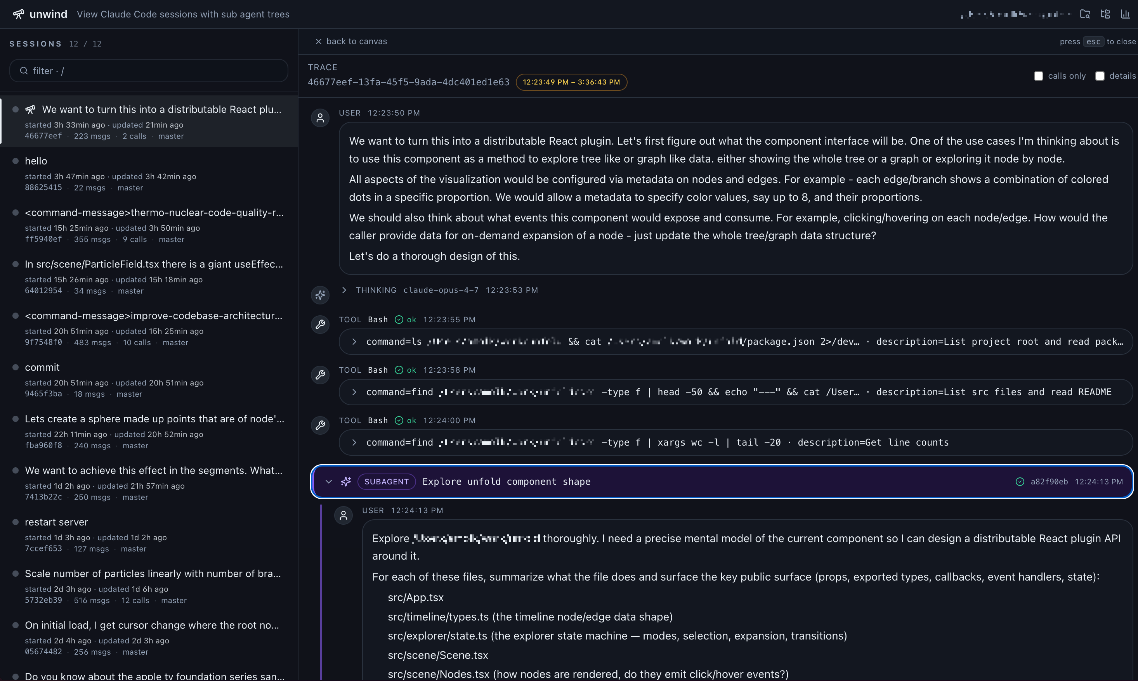Click the 9 calls count on session ff5940ef
This screenshot has width=1138, height=681.
click(135, 240)
